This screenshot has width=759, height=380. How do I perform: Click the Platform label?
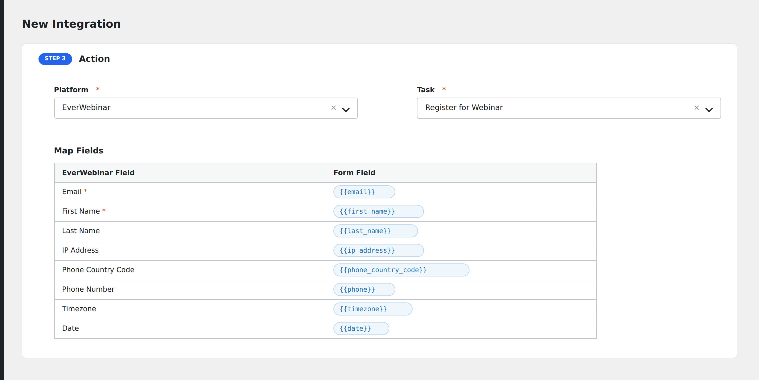pos(71,89)
